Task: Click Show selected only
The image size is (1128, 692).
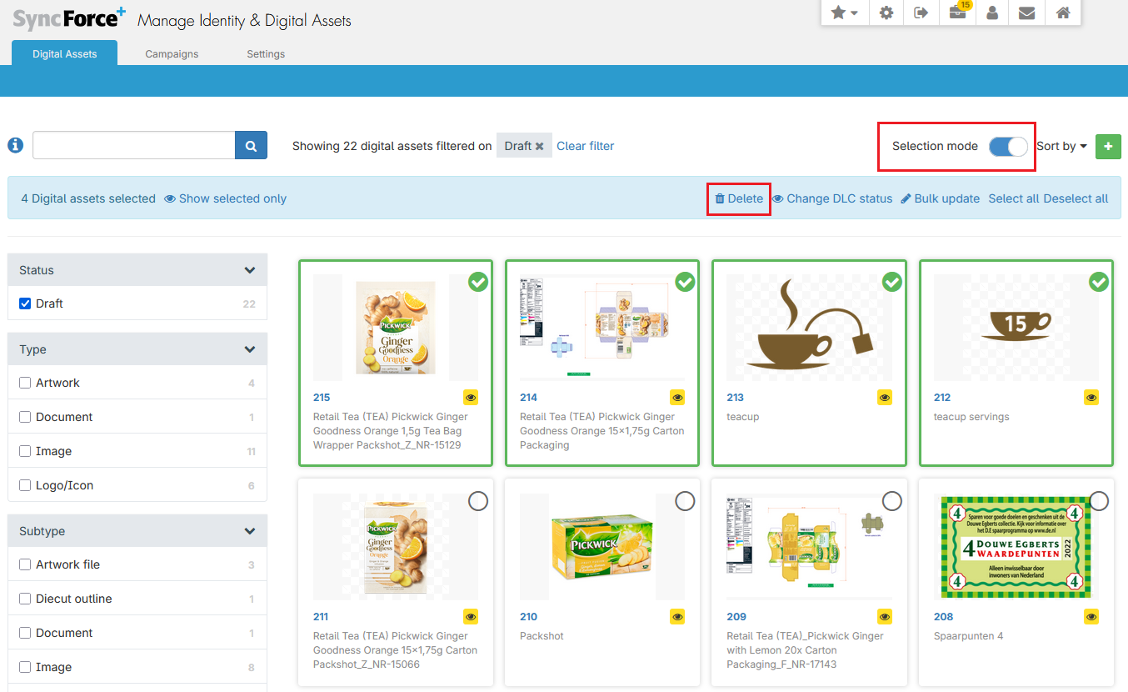Action: point(225,198)
